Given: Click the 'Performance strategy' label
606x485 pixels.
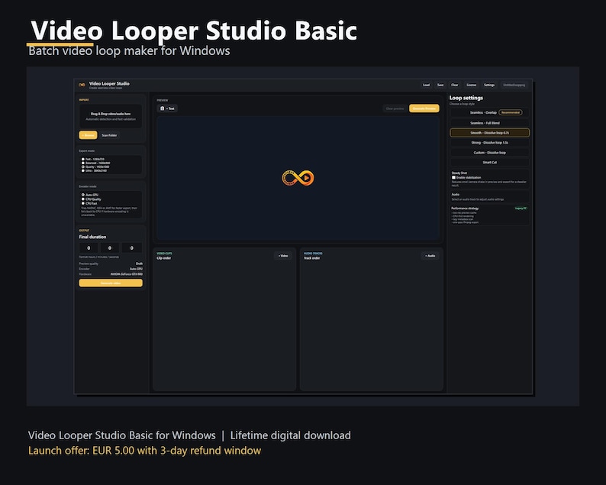Looking at the screenshot, I should tap(465, 209).
